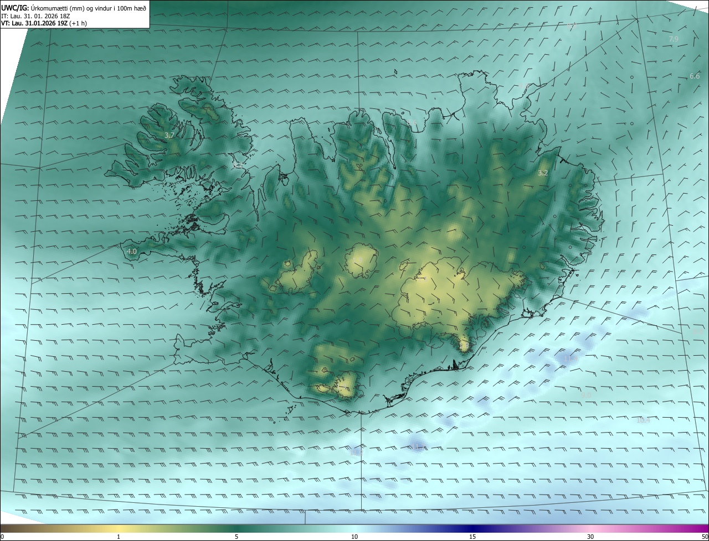
Task: Click the 7.9 value label
Action: 674,39
